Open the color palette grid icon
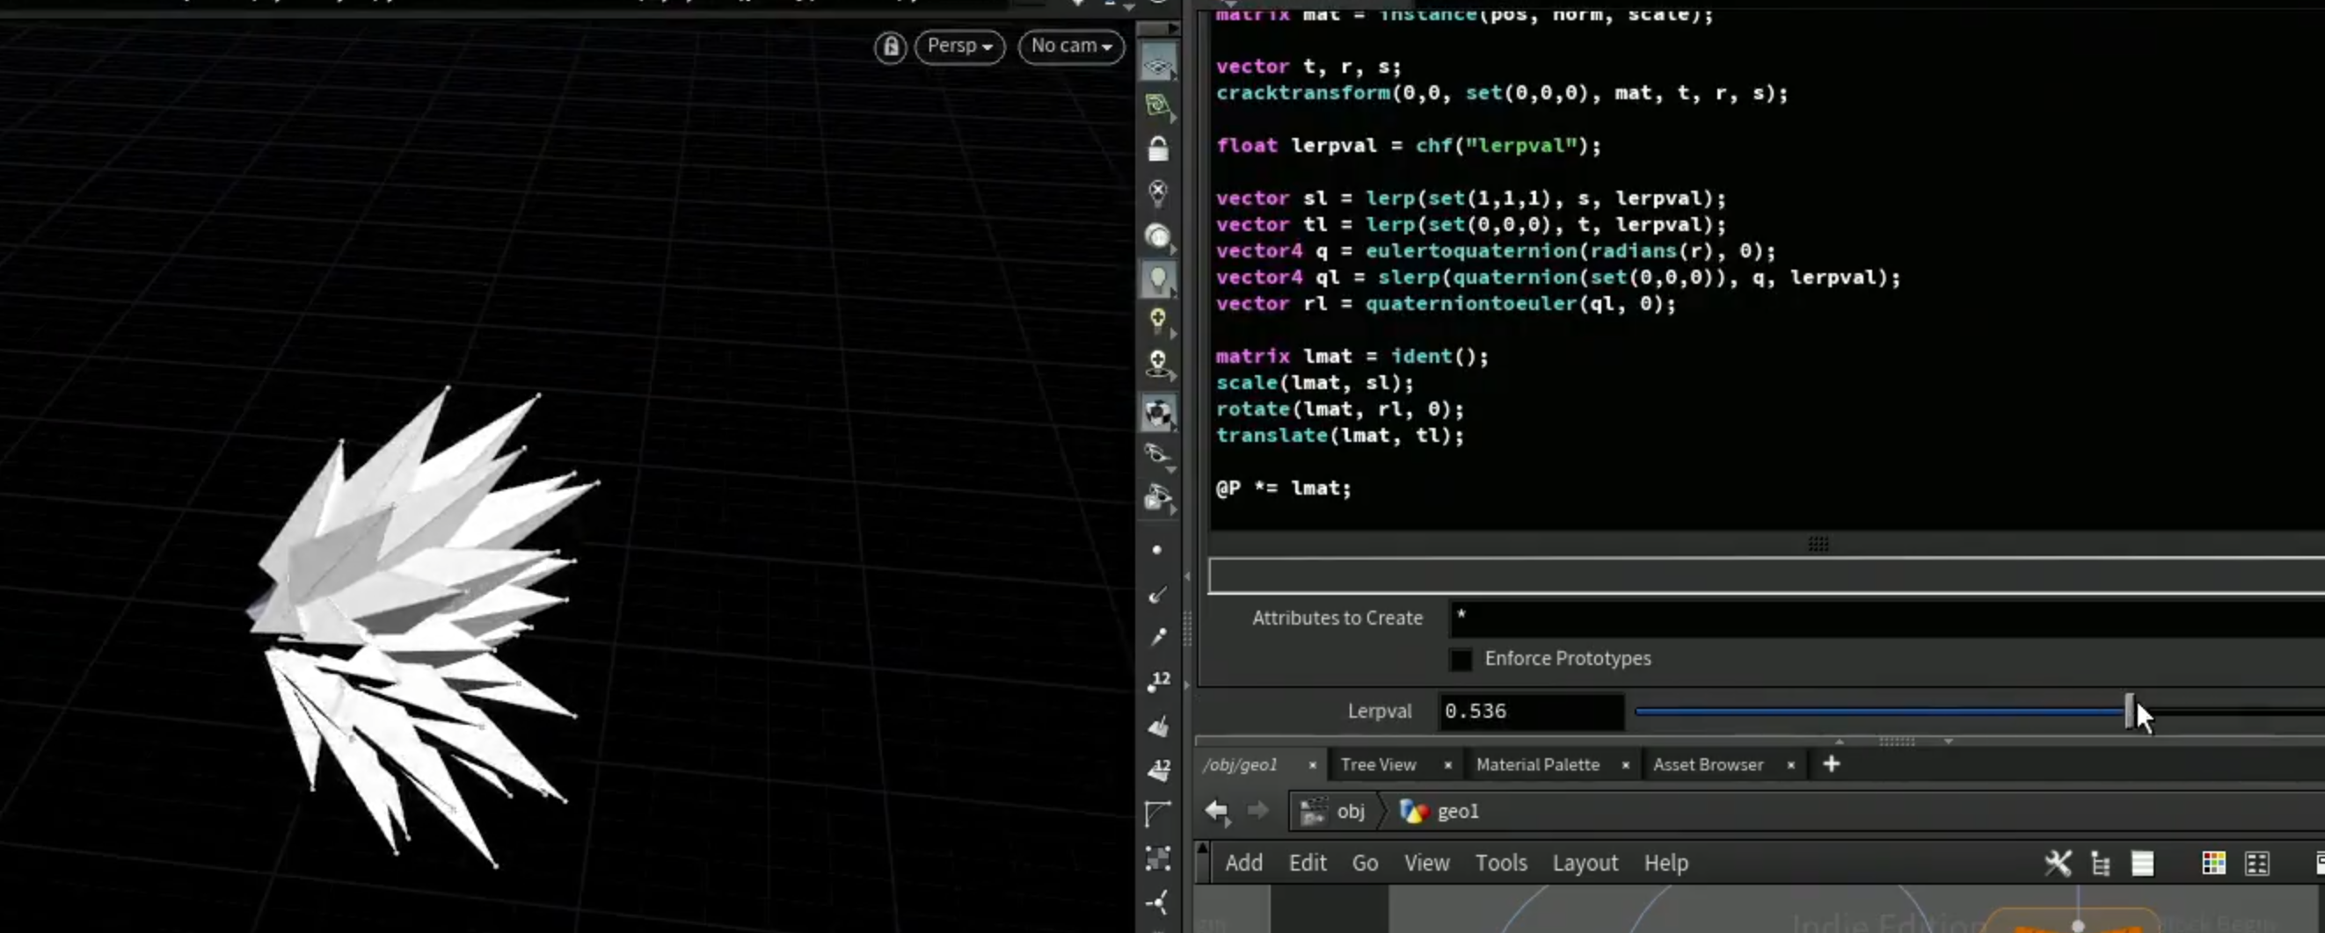 click(2213, 863)
